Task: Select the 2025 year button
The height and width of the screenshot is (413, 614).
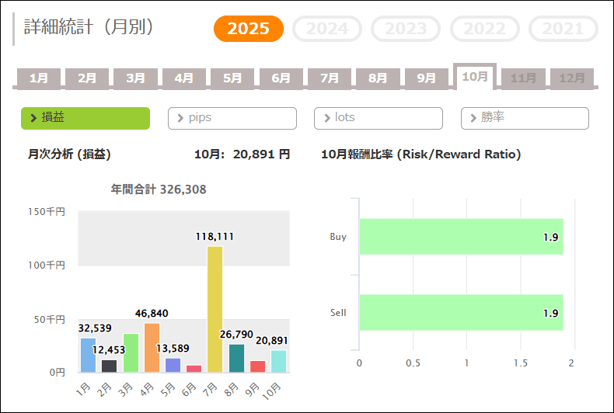Action: click(249, 29)
